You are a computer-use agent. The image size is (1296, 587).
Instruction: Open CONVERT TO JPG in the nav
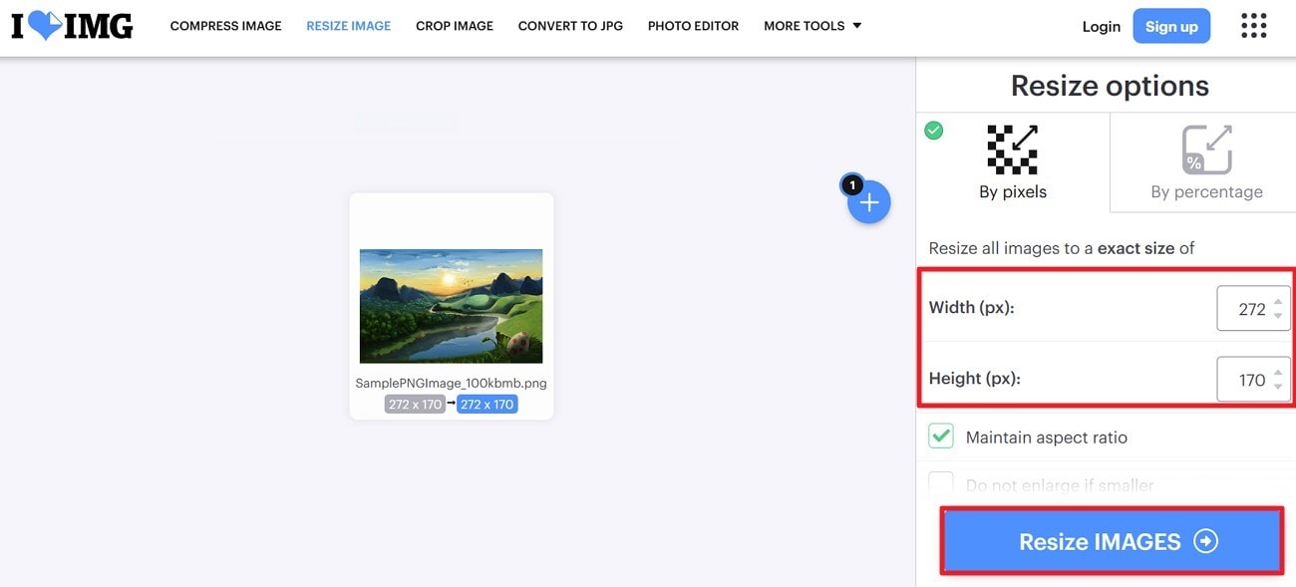point(570,26)
